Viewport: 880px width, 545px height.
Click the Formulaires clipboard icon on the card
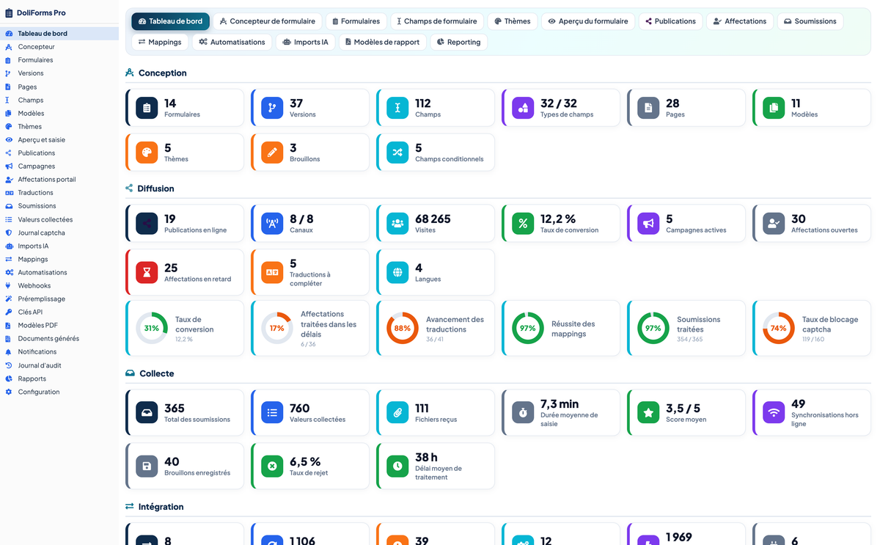click(147, 108)
